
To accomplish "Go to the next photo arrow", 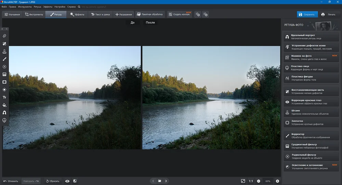I will tap(166, 181).
